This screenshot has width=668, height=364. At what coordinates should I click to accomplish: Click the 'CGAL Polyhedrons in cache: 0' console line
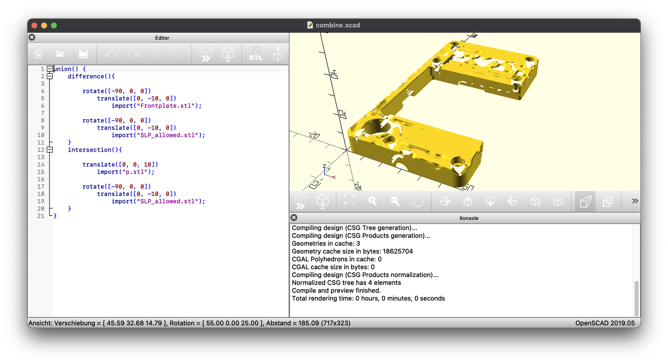coord(337,259)
